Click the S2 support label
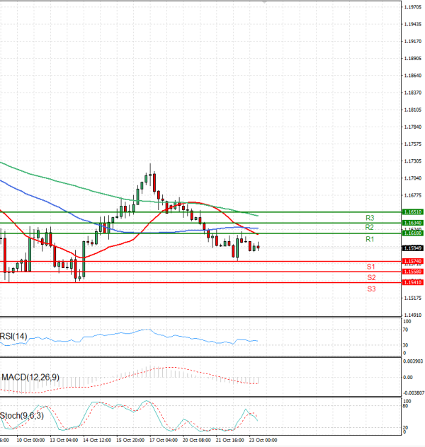The width and height of the screenshot is (425, 447). pos(370,278)
